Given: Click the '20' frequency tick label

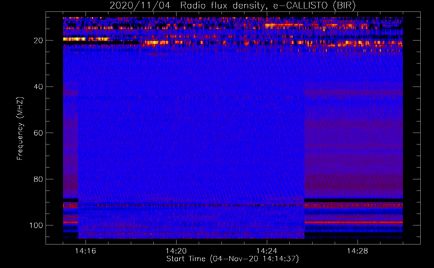Looking at the screenshot, I should tap(38, 40).
